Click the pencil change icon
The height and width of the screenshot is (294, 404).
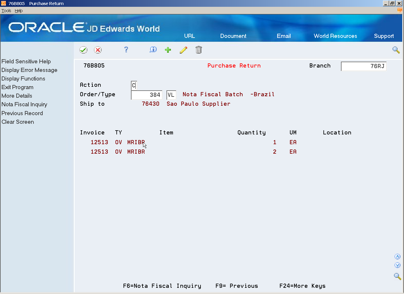tap(183, 50)
